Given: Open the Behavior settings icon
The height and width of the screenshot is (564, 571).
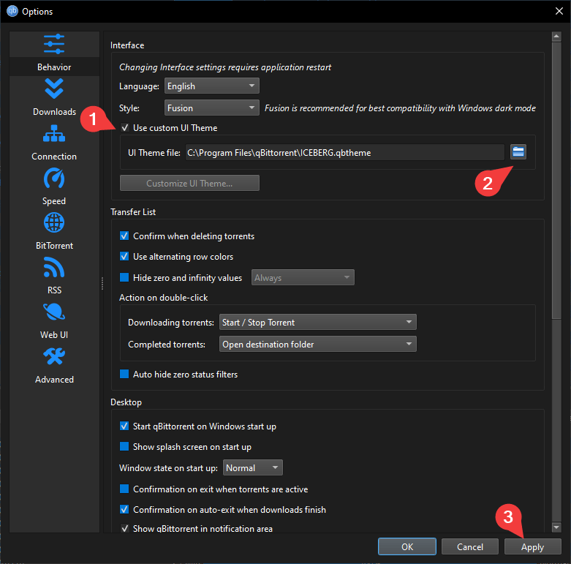Looking at the screenshot, I should pyautogui.click(x=54, y=45).
